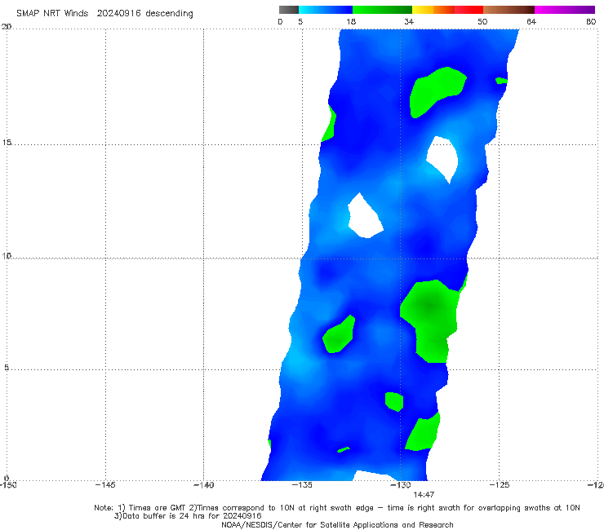
Task: Click the color scale label '50'
Action: [x=482, y=21]
